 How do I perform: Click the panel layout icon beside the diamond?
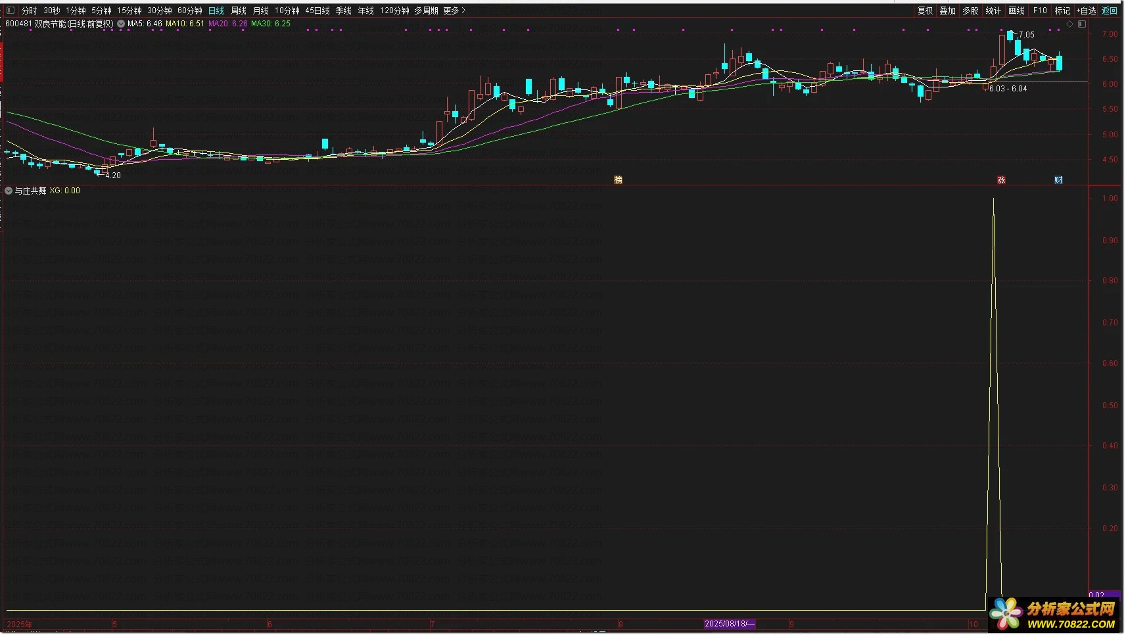[1082, 24]
